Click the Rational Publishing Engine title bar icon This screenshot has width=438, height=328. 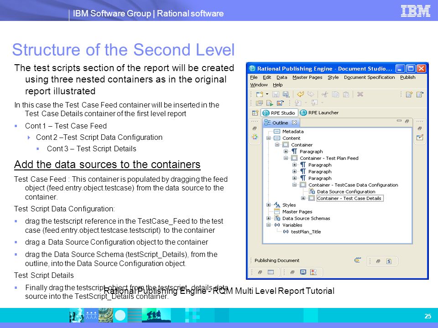(x=252, y=68)
